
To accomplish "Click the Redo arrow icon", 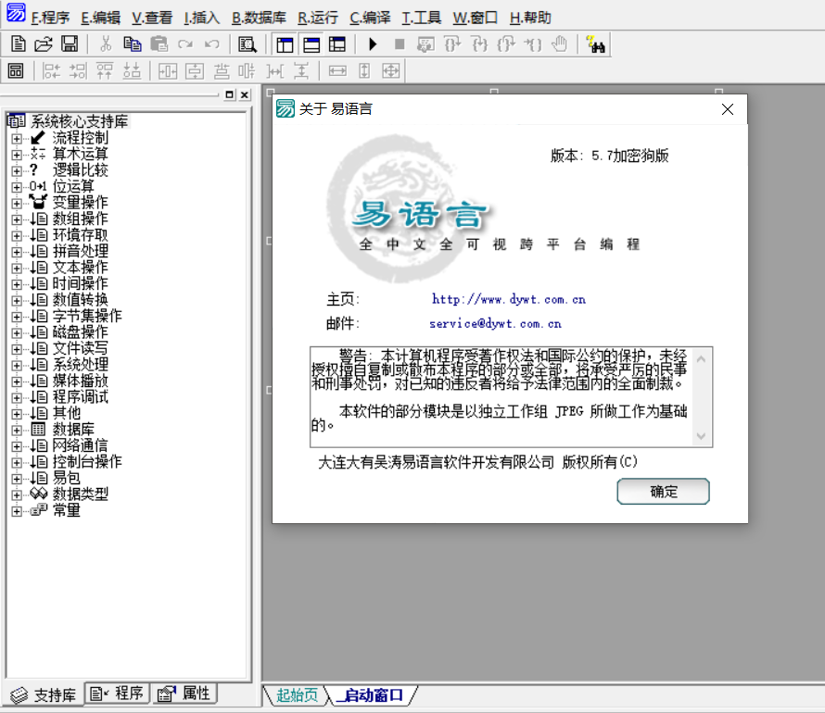I will coord(185,44).
